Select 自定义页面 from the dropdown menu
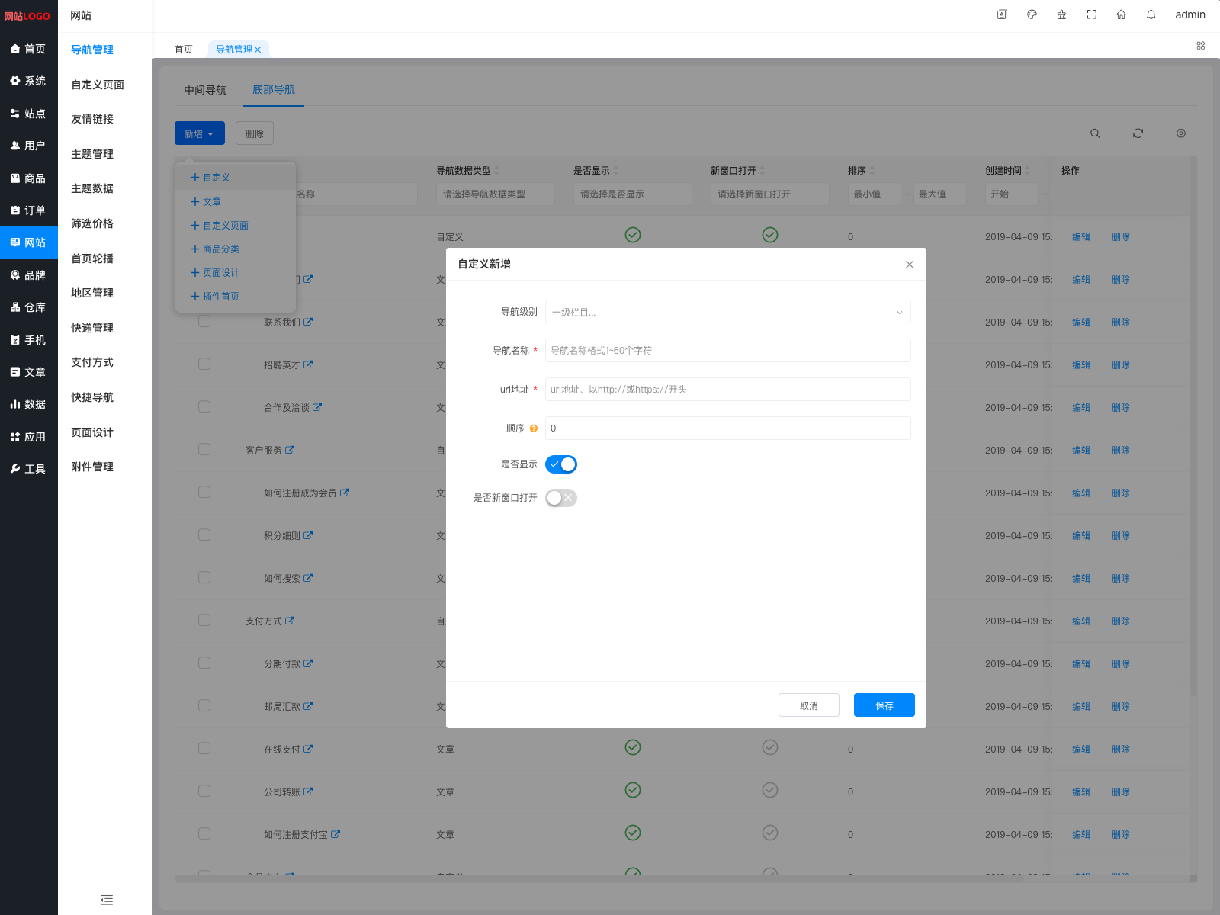The height and width of the screenshot is (915, 1220). pyautogui.click(x=225, y=226)
